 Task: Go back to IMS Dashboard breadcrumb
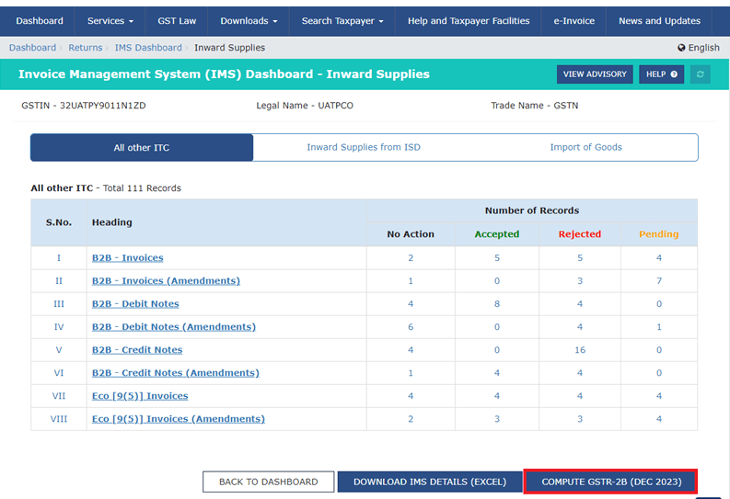(148, 48)
